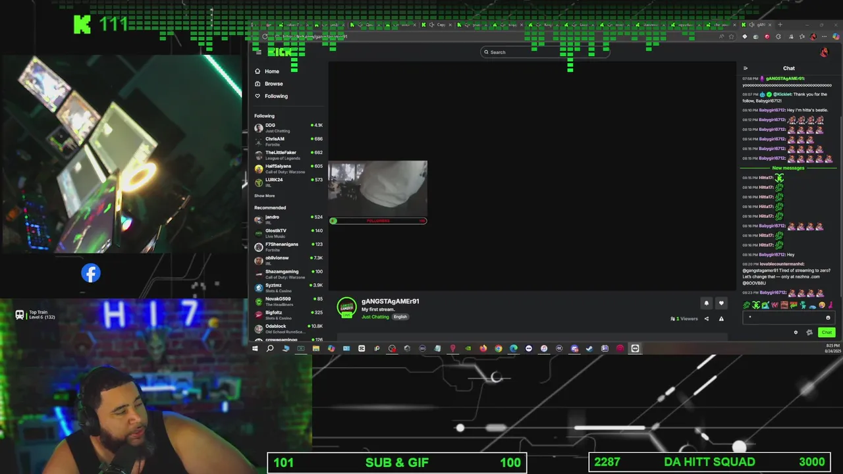Click the Home icon in sidebar
Viewport: 843px width, 474px height.
(258, 71)
